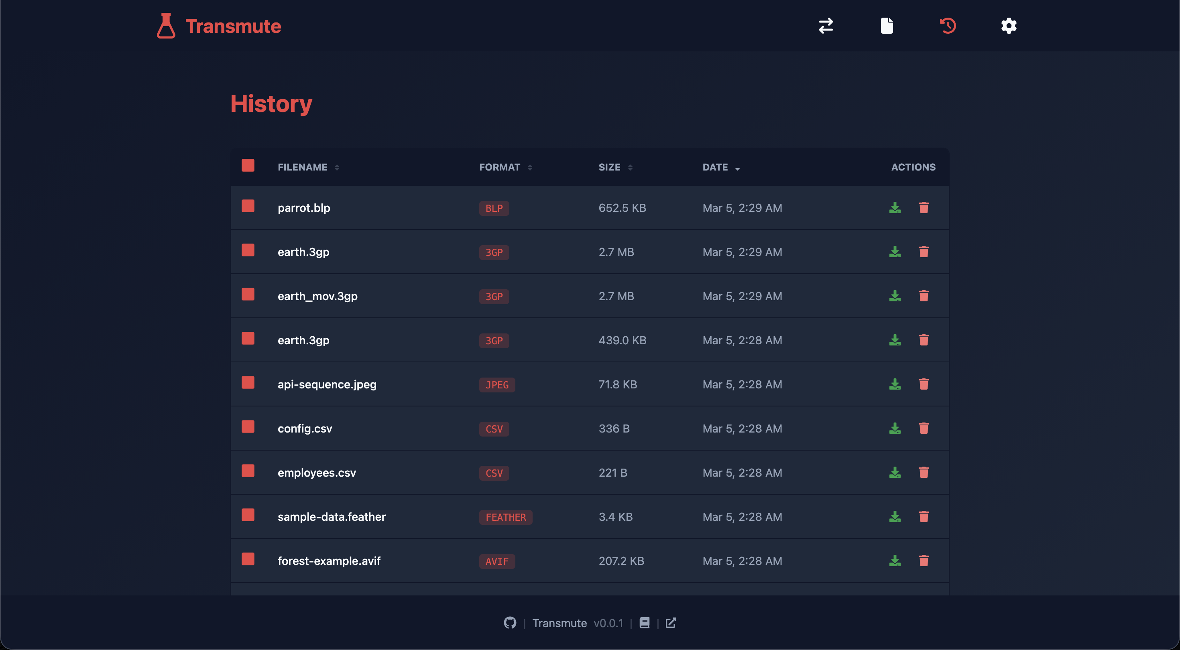This screenshot has width=1180, height=650.
Task: Click the History clock icon in header
Action: coord(948,26)
